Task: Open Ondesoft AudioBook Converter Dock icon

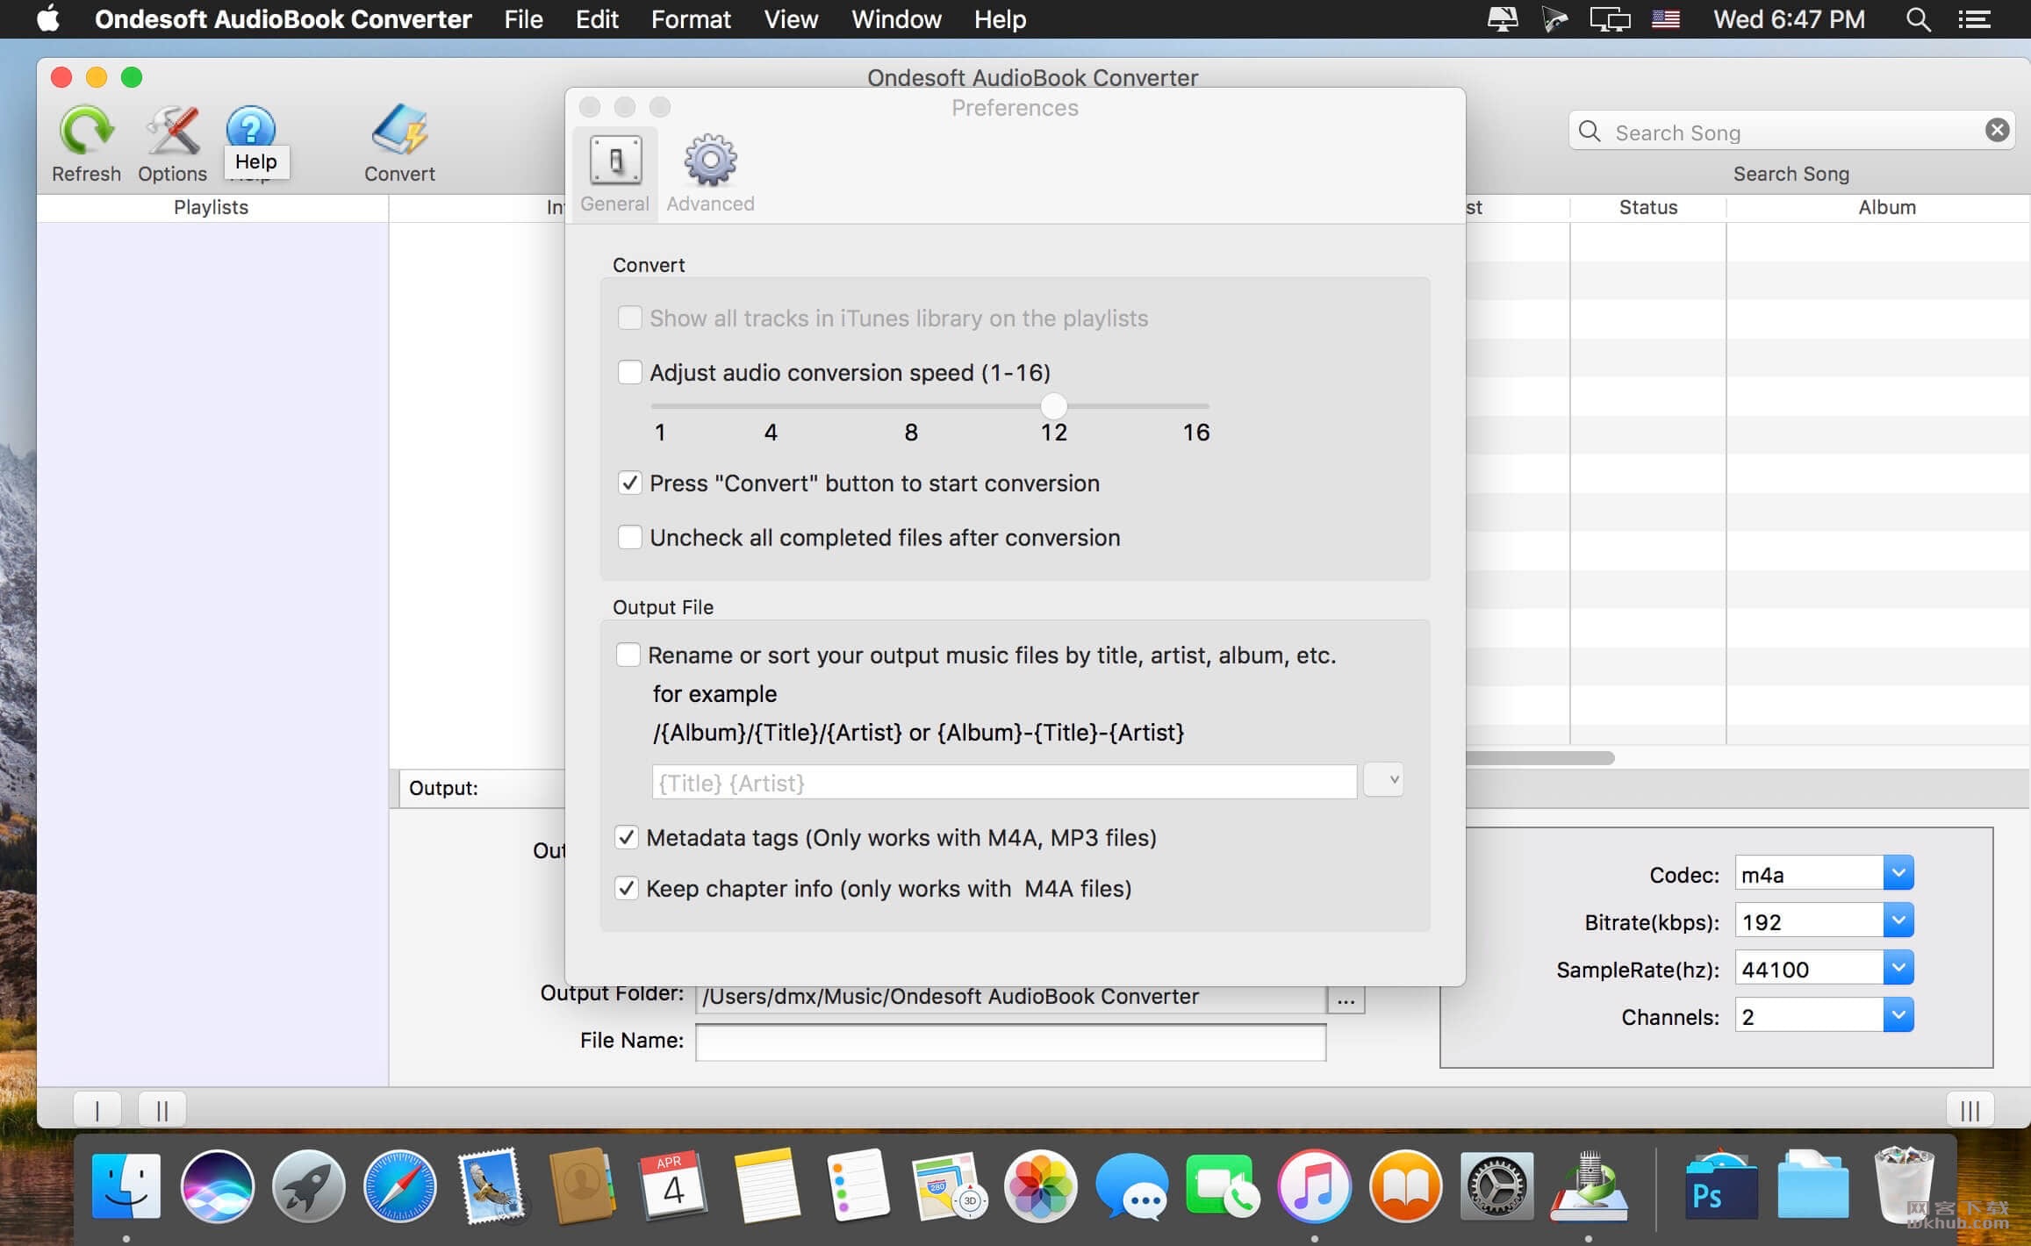Action: point(1589,1186)
